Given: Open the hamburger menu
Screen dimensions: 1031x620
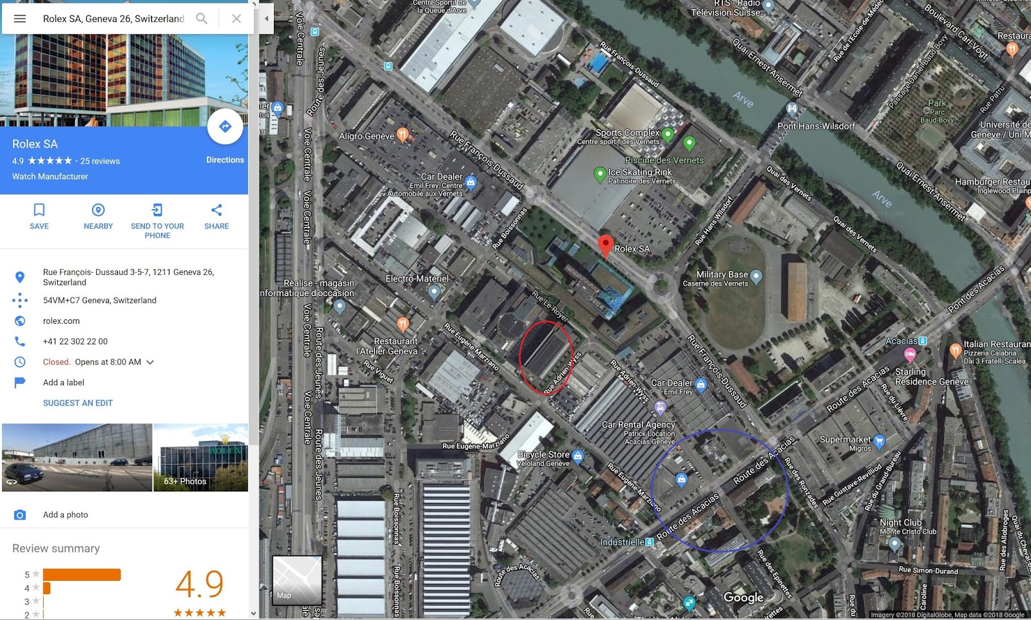Looking at the screenshot, I should (20, 19).
